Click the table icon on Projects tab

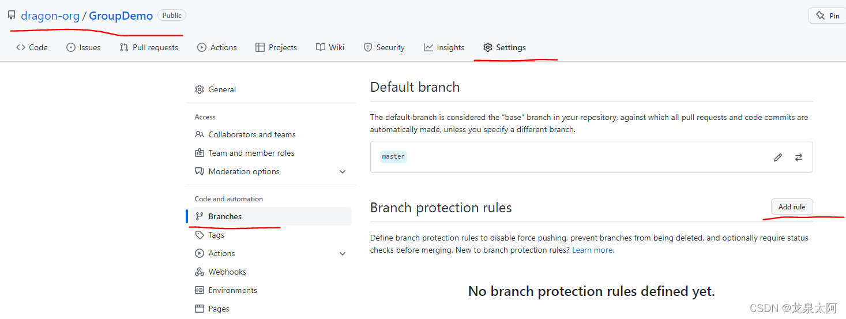pos(260,47)
